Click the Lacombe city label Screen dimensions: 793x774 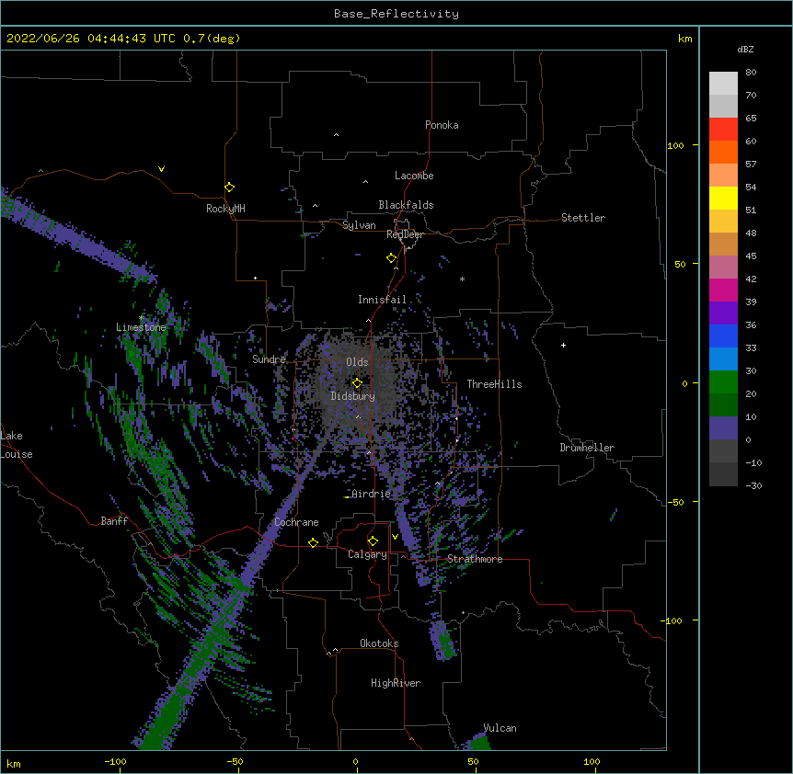(414, 176)
